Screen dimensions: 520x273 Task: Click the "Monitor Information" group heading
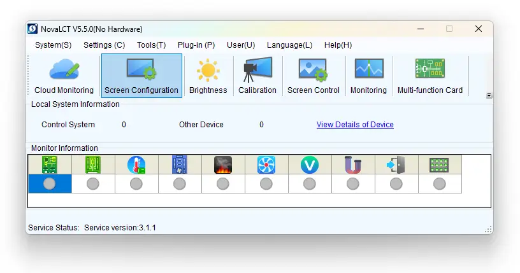coord(64,148)
